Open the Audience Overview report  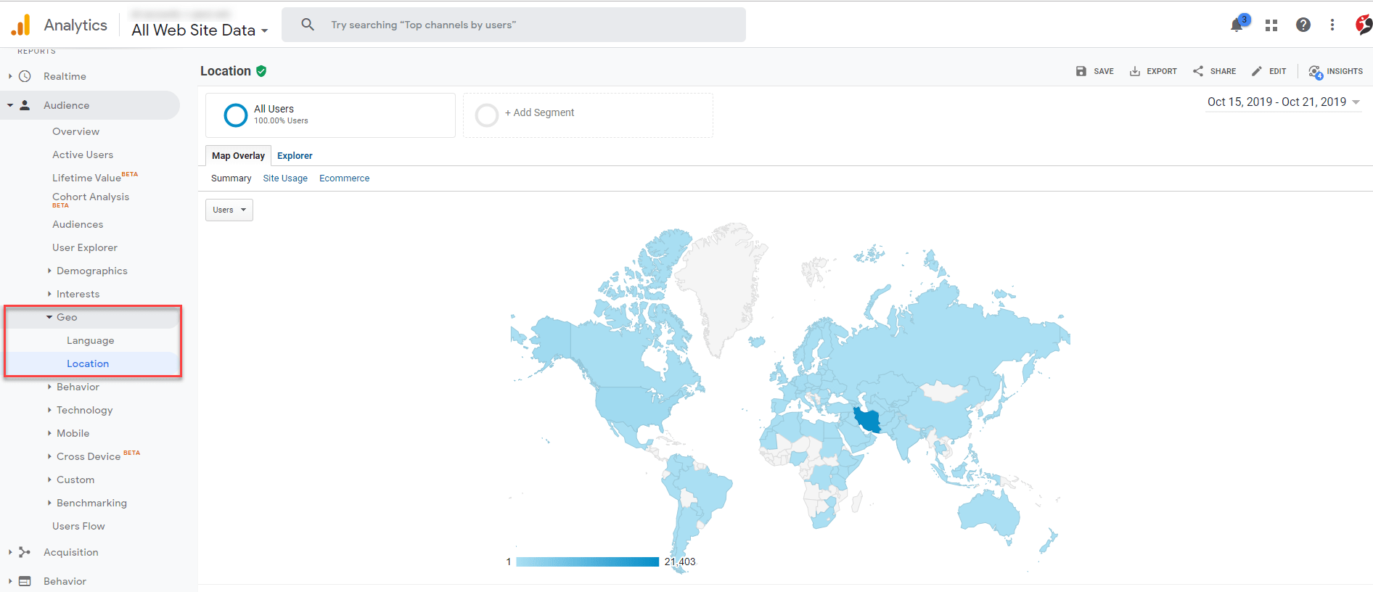tap(75, 131)
